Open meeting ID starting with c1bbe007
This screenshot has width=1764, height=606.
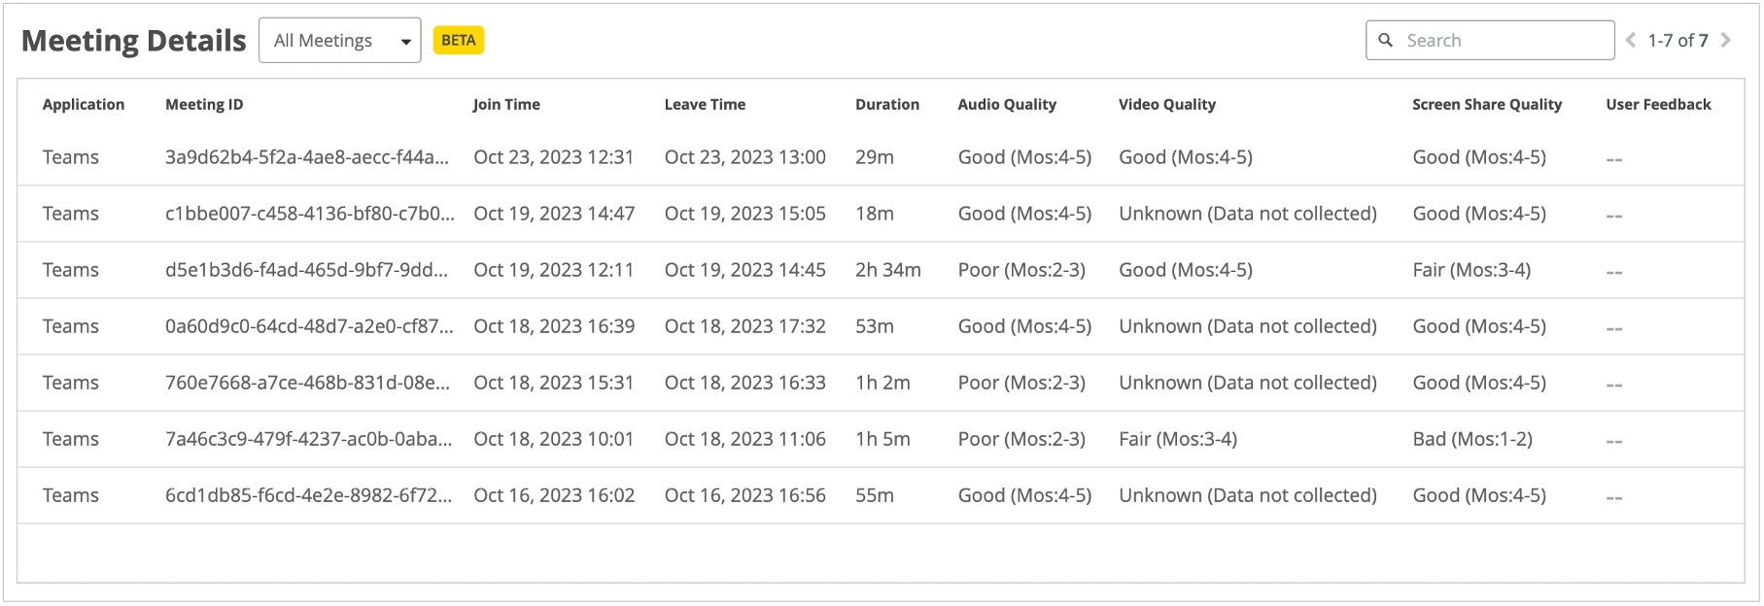click(x=309, y=214)
